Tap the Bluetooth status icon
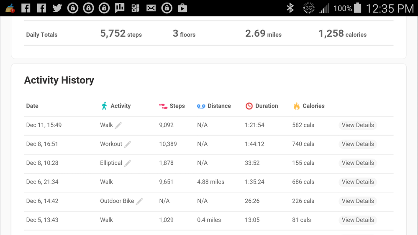This screenshot has height=235, width=418. (290, 8)
